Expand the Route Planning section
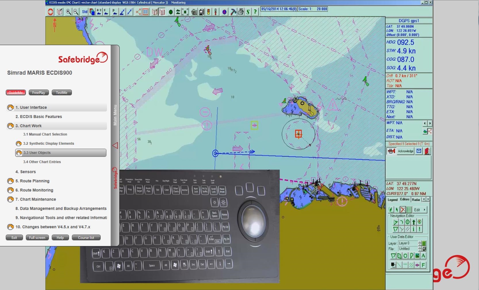The height and width of the screenshot is (290, 479). 33,181
